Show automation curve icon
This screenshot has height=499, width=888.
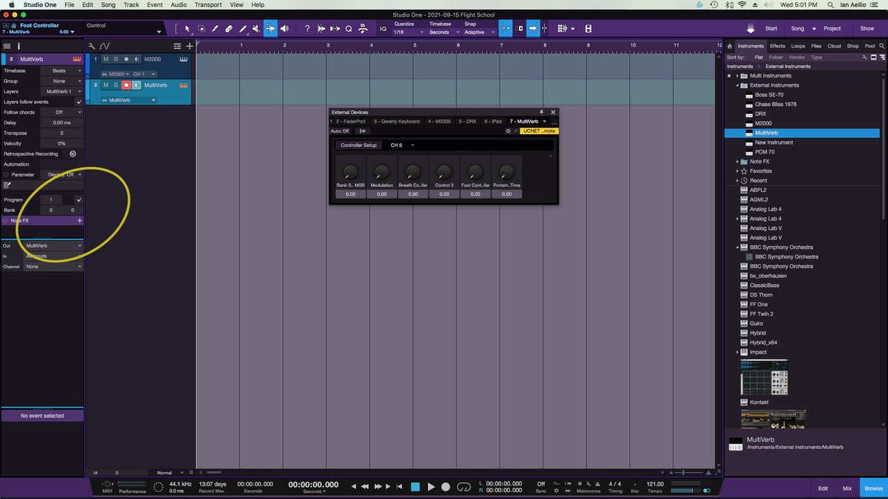105,46
